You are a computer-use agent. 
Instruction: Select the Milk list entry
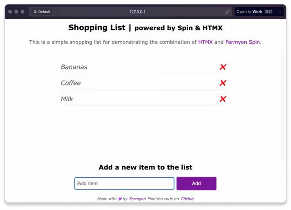pyautogui.click(x=67, y=99)
